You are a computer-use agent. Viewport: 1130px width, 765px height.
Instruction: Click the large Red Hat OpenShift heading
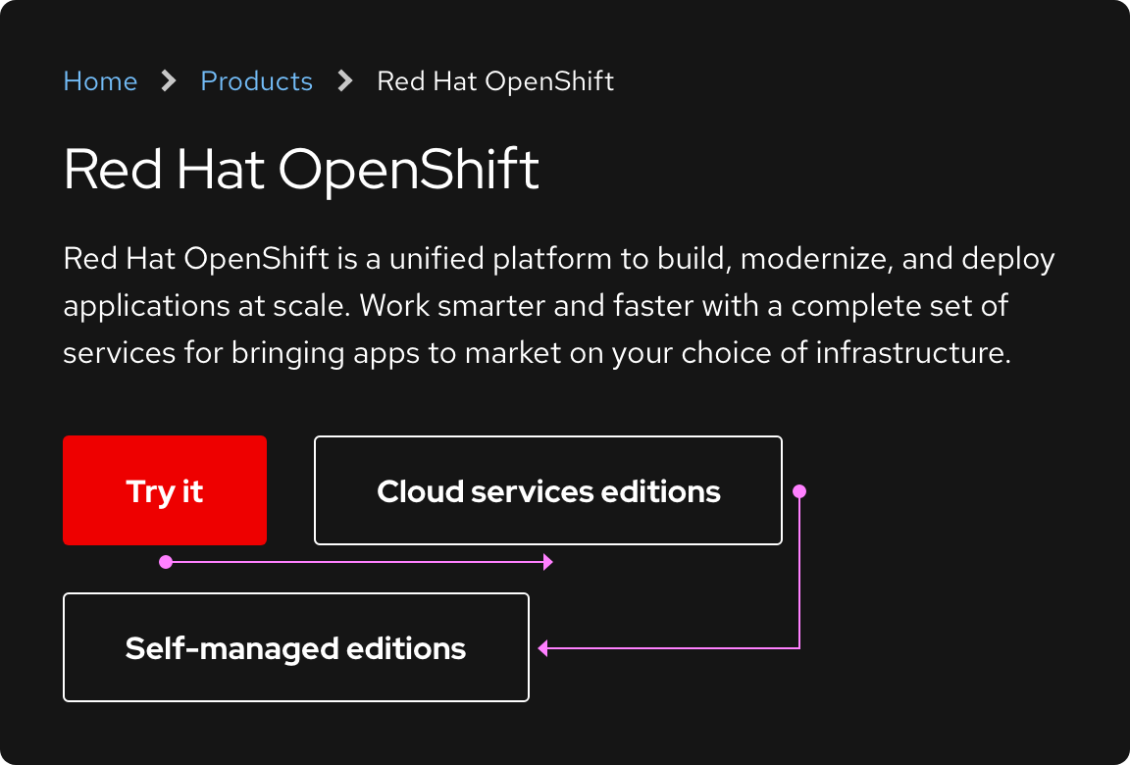click(301, 170)
